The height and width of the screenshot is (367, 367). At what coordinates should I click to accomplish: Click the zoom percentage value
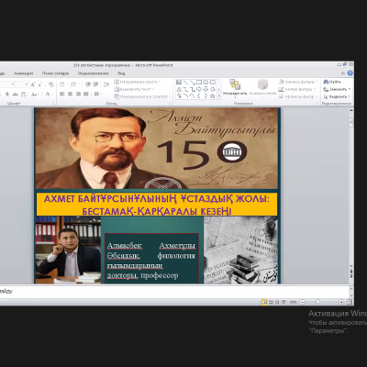[x=294, y=302]
